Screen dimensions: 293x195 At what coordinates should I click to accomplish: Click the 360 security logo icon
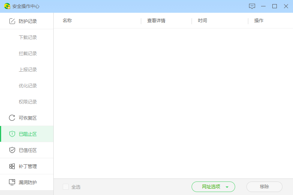(x=7, y=6)
